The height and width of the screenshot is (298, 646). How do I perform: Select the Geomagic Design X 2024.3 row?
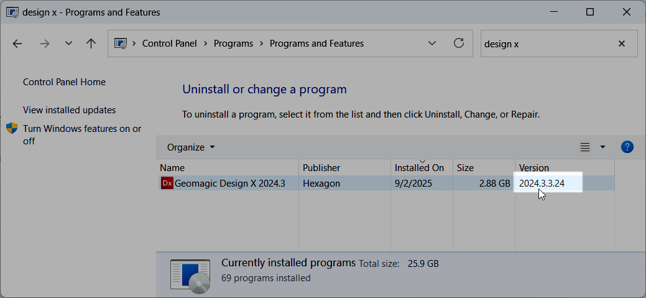coord(387,184)
